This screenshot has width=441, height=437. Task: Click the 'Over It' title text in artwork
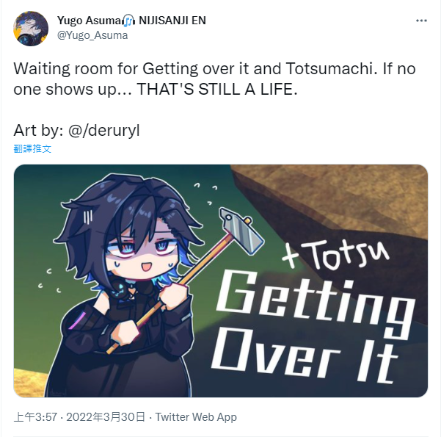[305, 359]
